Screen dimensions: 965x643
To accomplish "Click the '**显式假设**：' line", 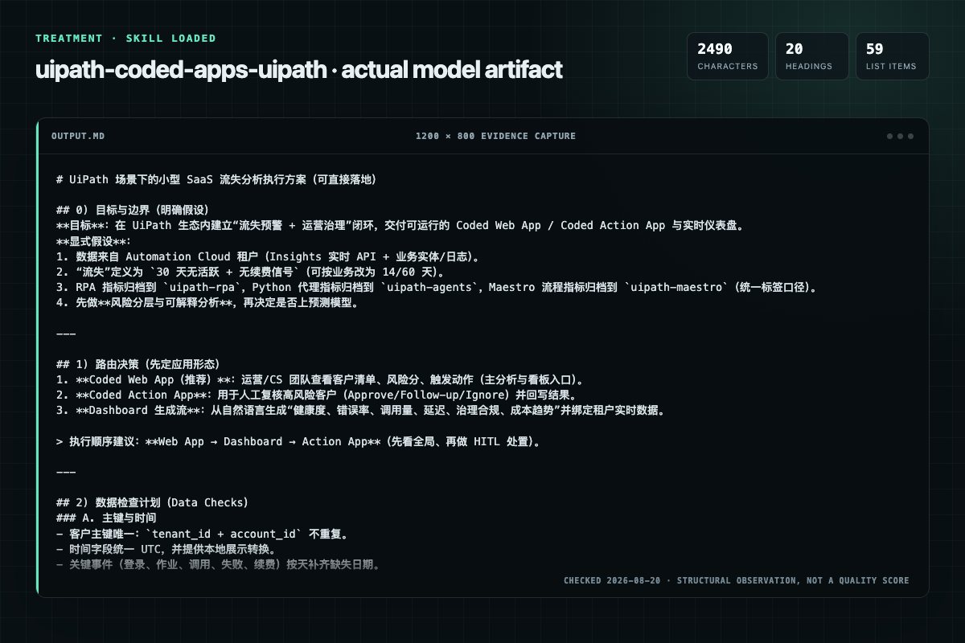I will point(93,242).
